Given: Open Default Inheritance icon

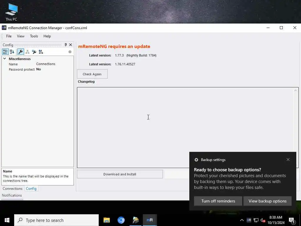Looking at the screenshot, I should (41, 52).
